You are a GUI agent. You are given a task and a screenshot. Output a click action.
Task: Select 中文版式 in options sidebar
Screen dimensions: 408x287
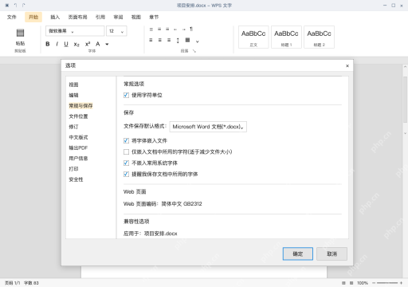coord(78,137)
